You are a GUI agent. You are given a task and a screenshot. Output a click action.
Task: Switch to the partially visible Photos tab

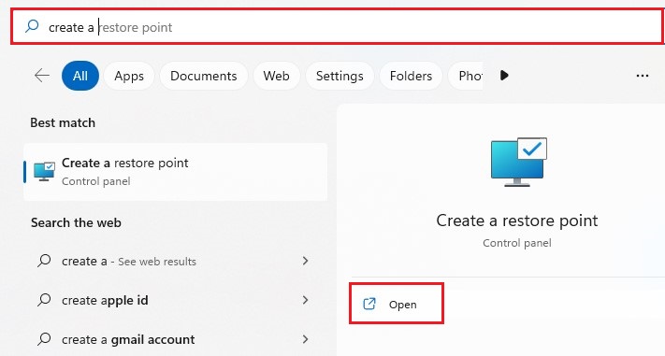point(466,76)
